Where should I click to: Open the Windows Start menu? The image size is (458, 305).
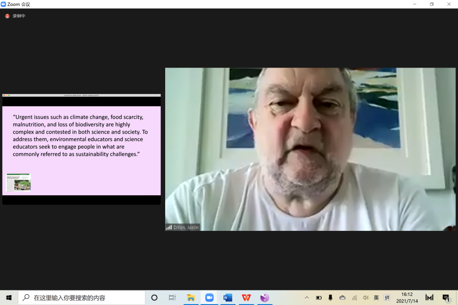(x=9, y=298)
